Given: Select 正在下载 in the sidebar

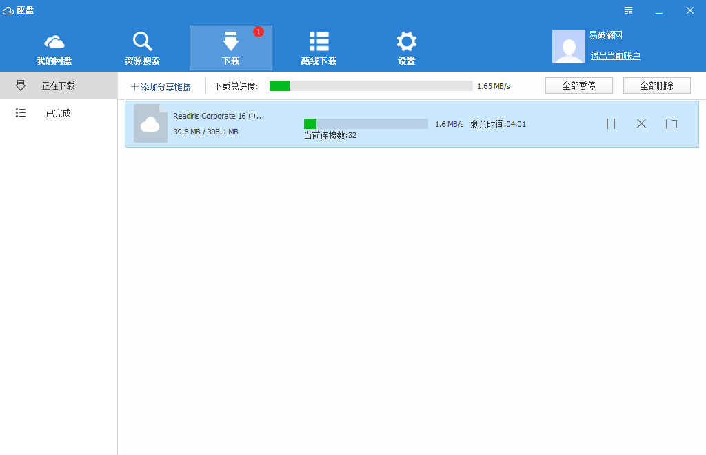Looking at the screenshot, I should point(59,85).
